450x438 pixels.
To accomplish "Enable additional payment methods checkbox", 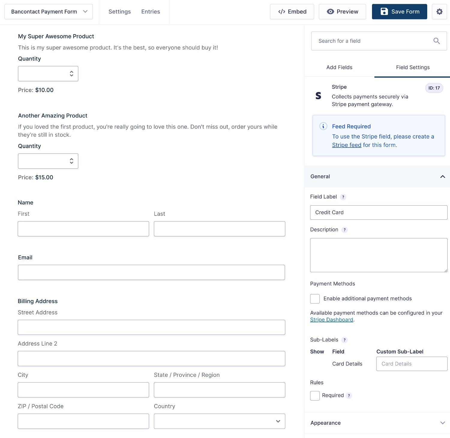I will pos(315,299).
